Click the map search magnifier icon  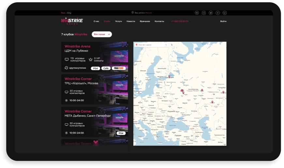tap(166, 45)
